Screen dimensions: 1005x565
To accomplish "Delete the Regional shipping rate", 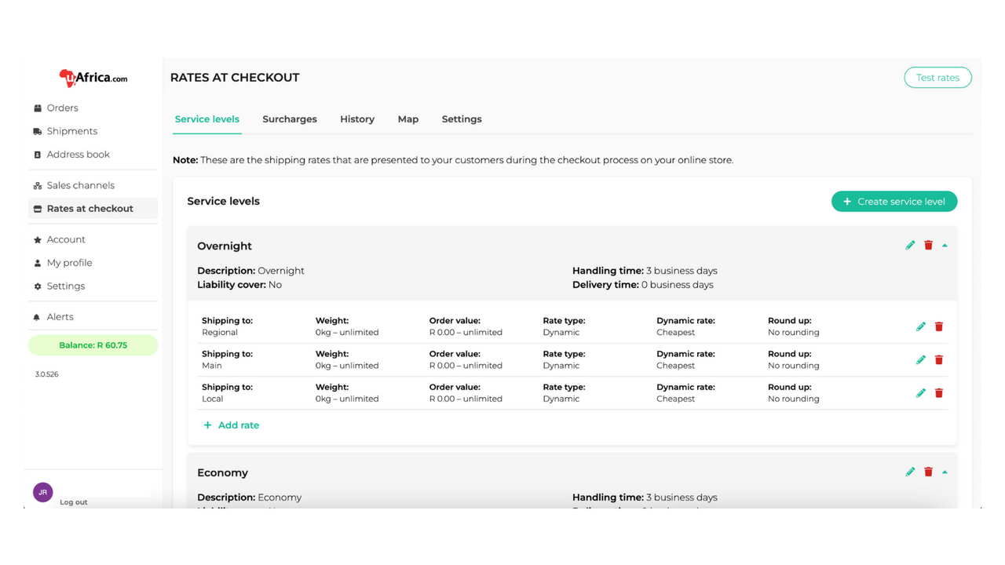I will (939, 326).
